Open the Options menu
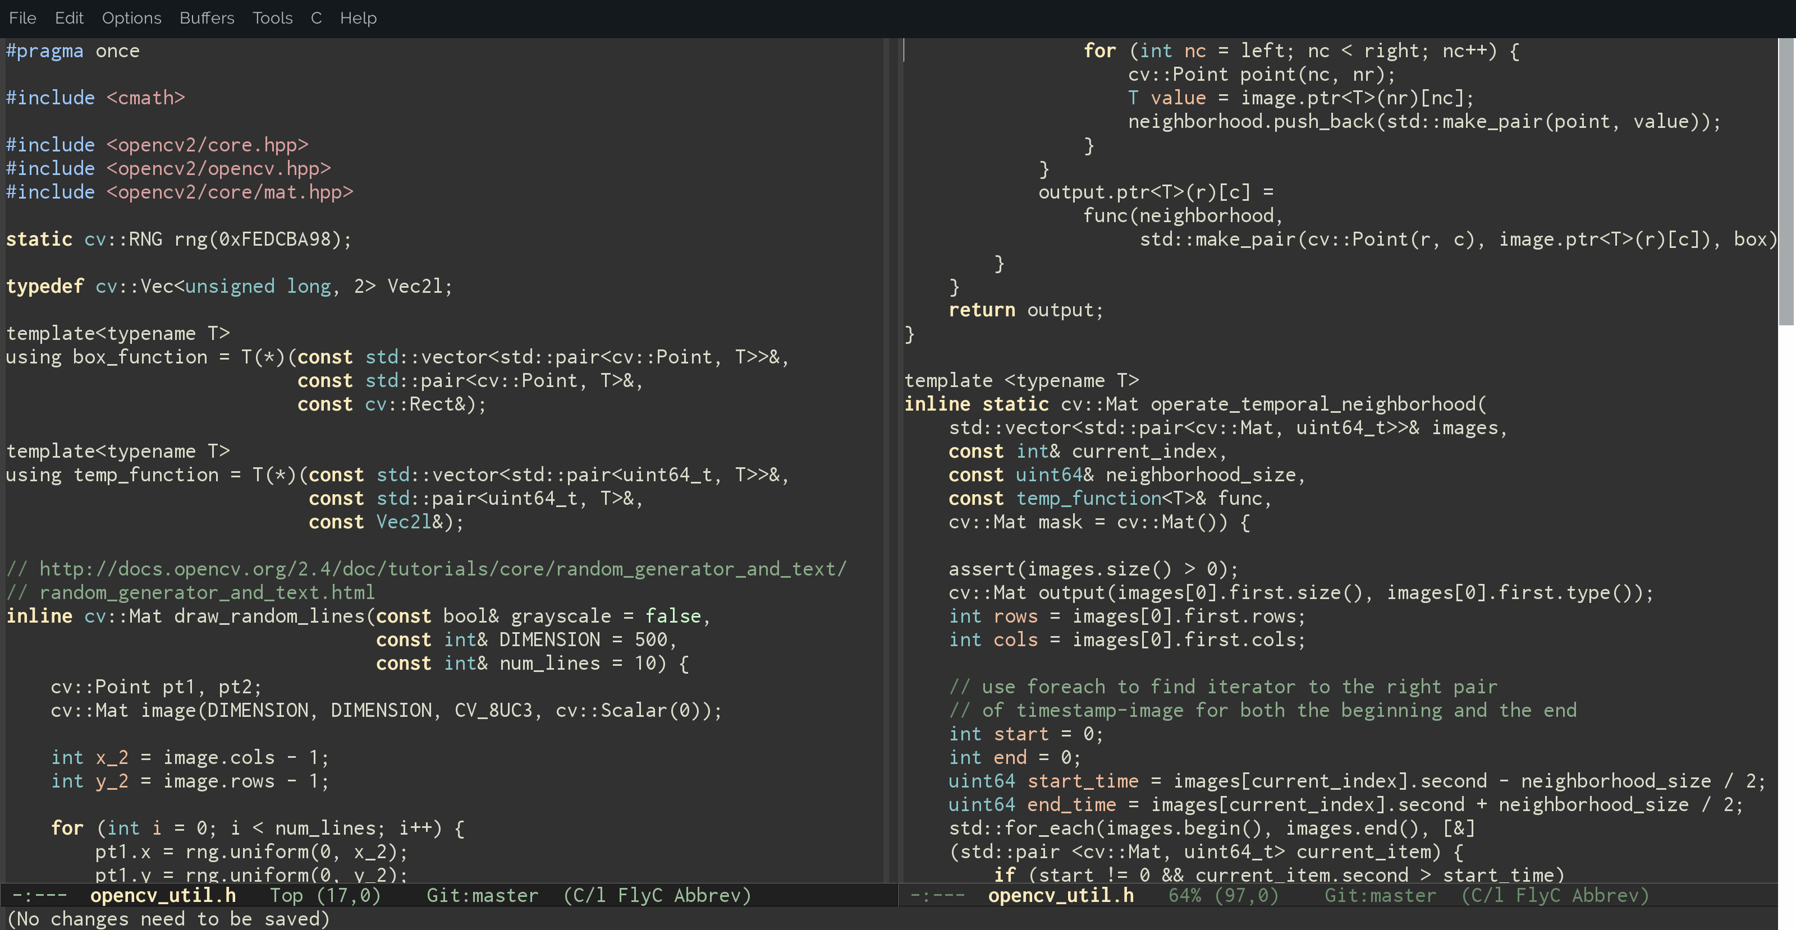The height and width of the screenshot is (930, 1796). click(x=131, y=18)
